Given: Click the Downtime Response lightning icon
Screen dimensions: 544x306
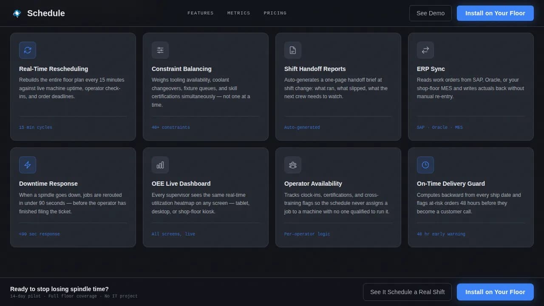Looking at the screenshot, I should click(28, 165).
